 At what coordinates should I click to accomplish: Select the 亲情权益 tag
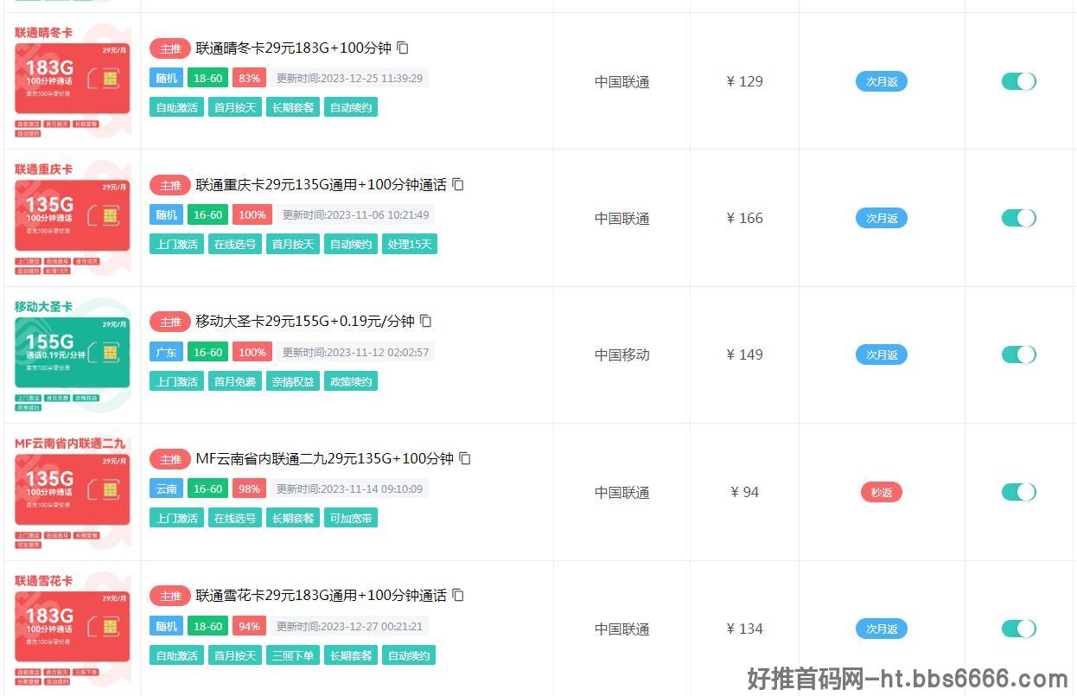[293, 381]
